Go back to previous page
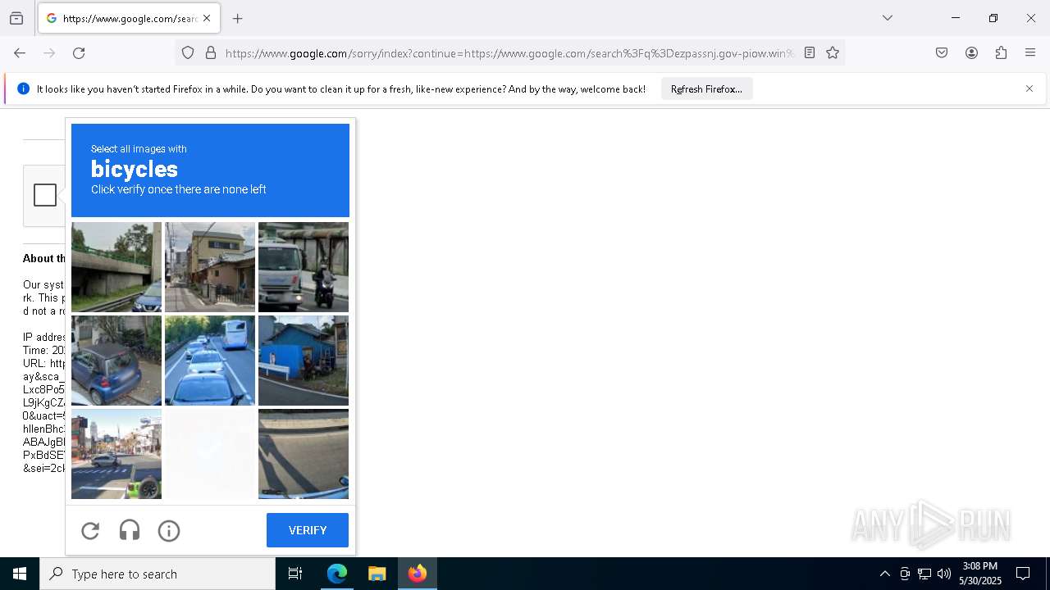This screenshot has width=1050, height=590. coord(20,53)
